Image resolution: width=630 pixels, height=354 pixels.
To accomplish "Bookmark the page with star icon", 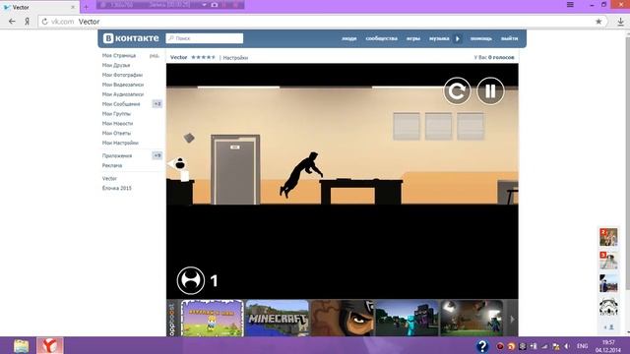I will point(598,22).
